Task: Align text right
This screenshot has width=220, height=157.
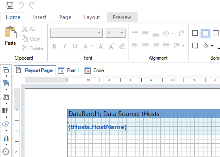Action: [x=156, y=46]
